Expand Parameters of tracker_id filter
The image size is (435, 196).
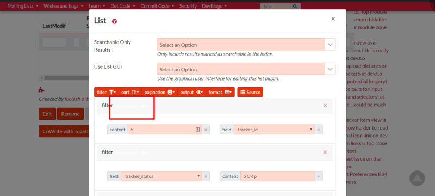132,106
